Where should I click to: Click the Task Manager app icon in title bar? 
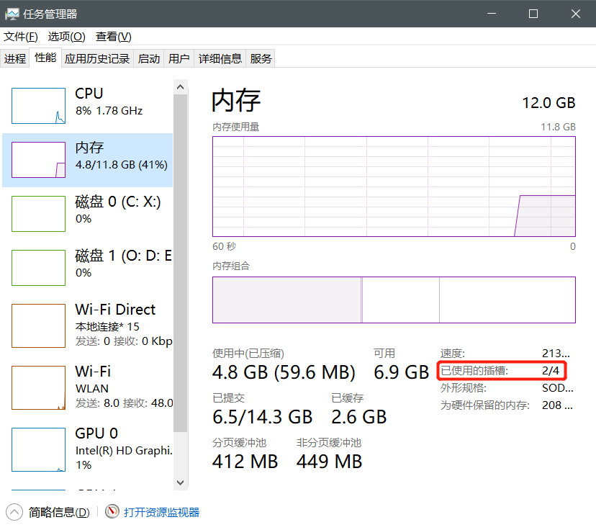click(12, 14)
